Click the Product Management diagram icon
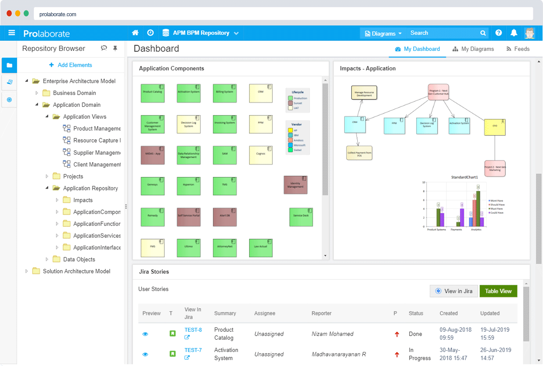 [67, 129]
